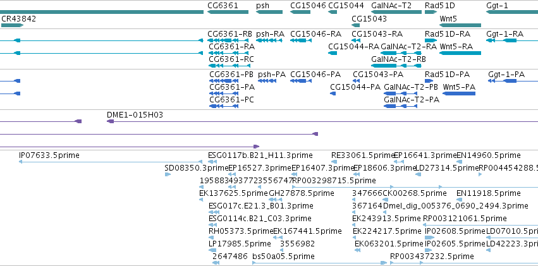The width and height of the screenshot is (538, 266).
Task: Click the EN11918.5prime EST
Action: pyautogui.click(x=460, y=200)
